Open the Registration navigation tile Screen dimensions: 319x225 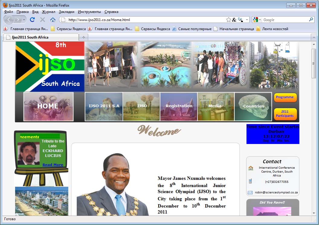(x=179, y=107)
